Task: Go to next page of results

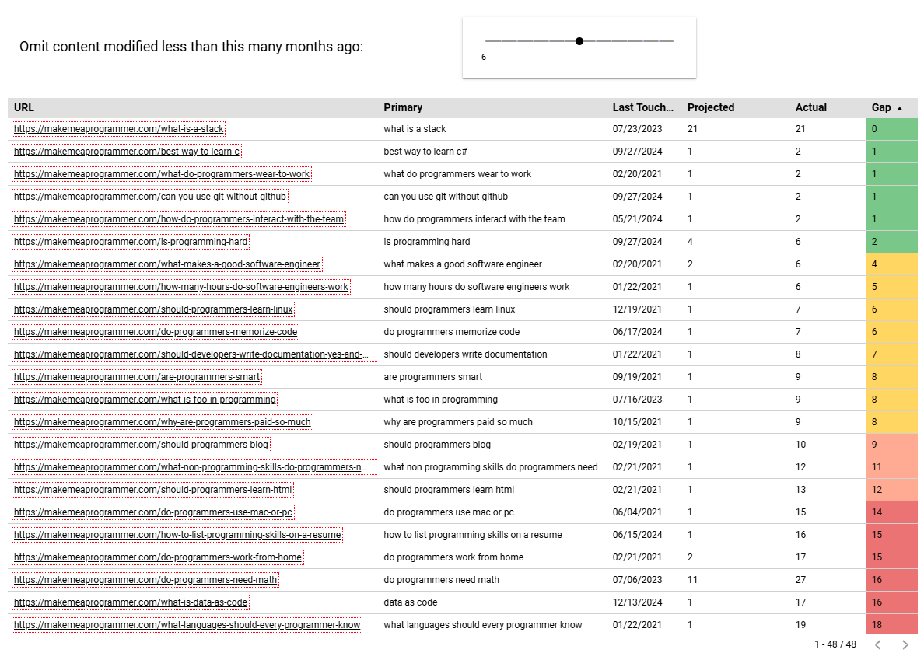Action: pyautogui.click(x=905, y=644)
